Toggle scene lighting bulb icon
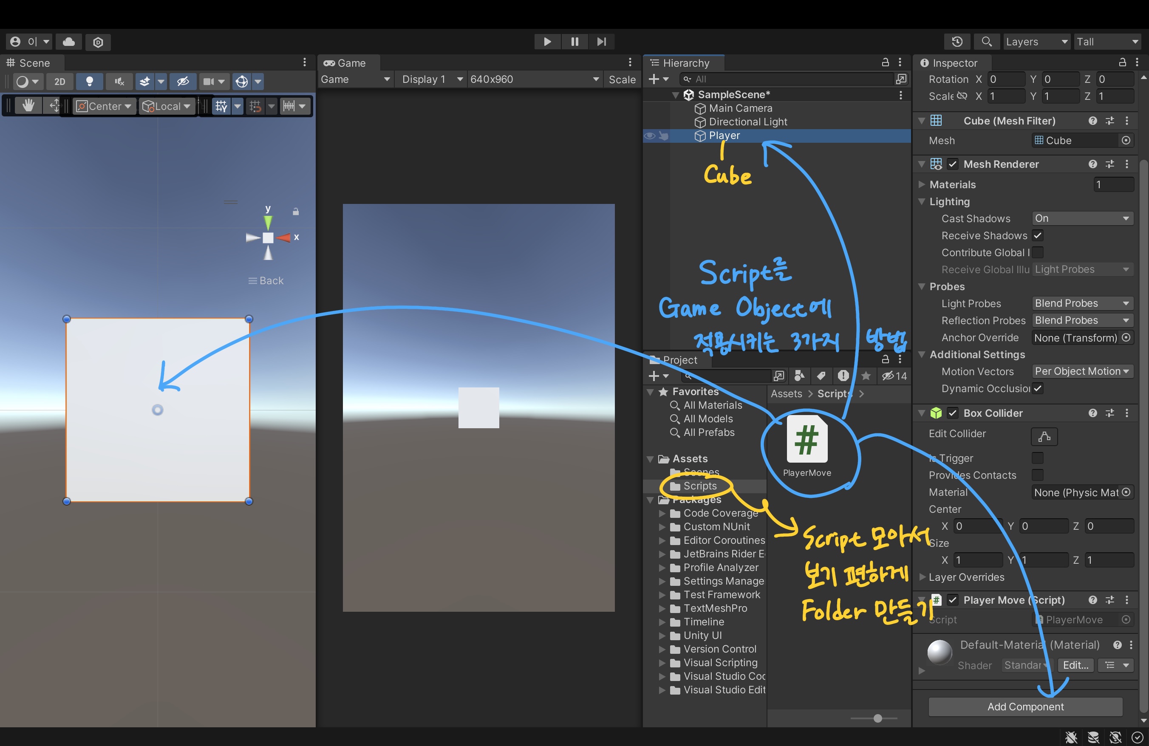The image size is (1149, 746). (x=89, y=81)
